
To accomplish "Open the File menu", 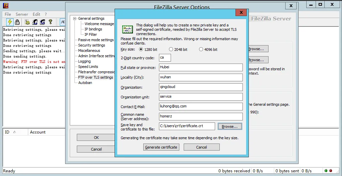I will click(x=8, y=14).
